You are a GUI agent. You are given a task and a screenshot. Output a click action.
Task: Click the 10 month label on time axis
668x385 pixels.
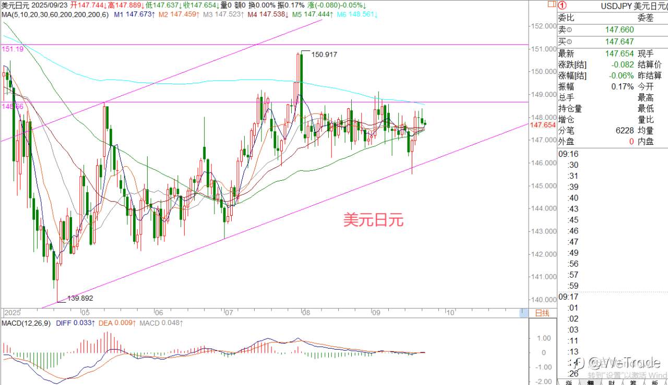pyautogui.click(x=450, y=313)
